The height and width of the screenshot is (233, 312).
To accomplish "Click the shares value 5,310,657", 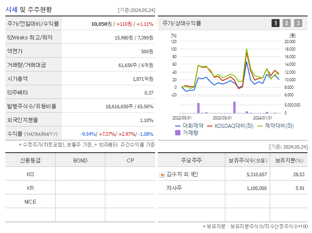I will [257, 174].
